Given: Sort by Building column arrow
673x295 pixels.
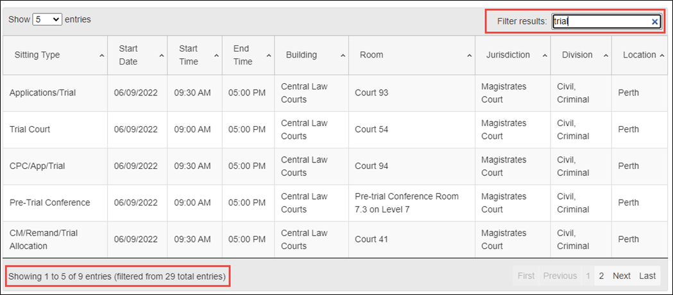Looking at the screenshot, I should (x=343, y=56).
